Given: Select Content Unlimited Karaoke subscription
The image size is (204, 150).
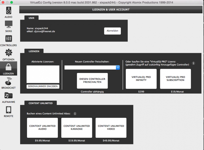Looking at the screenshot, I should [77, 128].
